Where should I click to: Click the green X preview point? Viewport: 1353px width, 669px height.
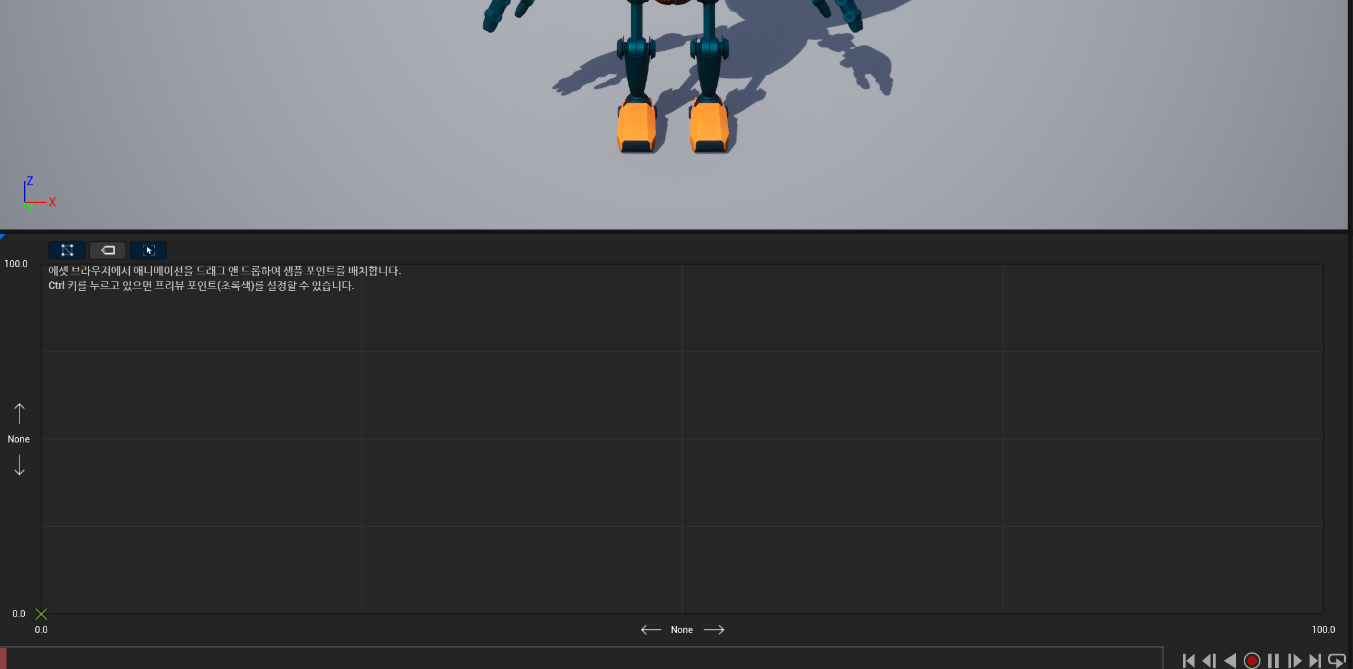pyautogui.click(x=41, y=614)
